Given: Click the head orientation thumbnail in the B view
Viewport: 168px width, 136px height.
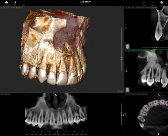Looking at the screenshot, I should tap(127, 46).
